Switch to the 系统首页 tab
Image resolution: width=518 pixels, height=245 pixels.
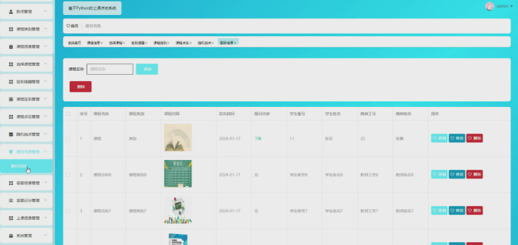point(75,43)
